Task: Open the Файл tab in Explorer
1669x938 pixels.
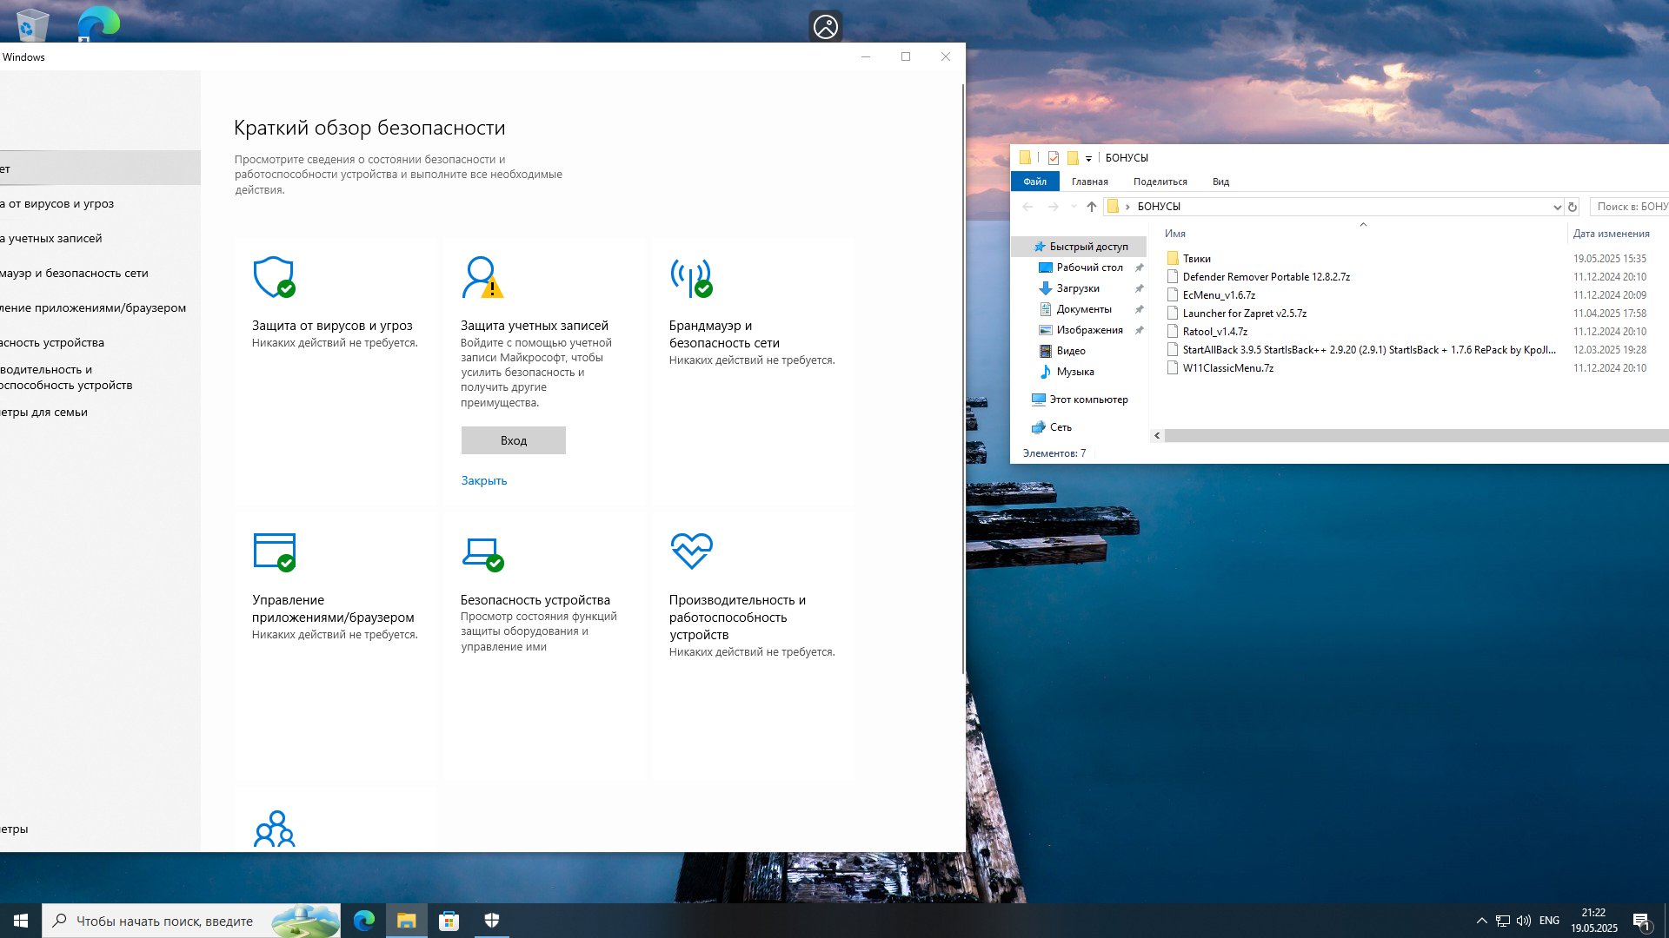Action: pyautogui.click(x=1034, y=182)
